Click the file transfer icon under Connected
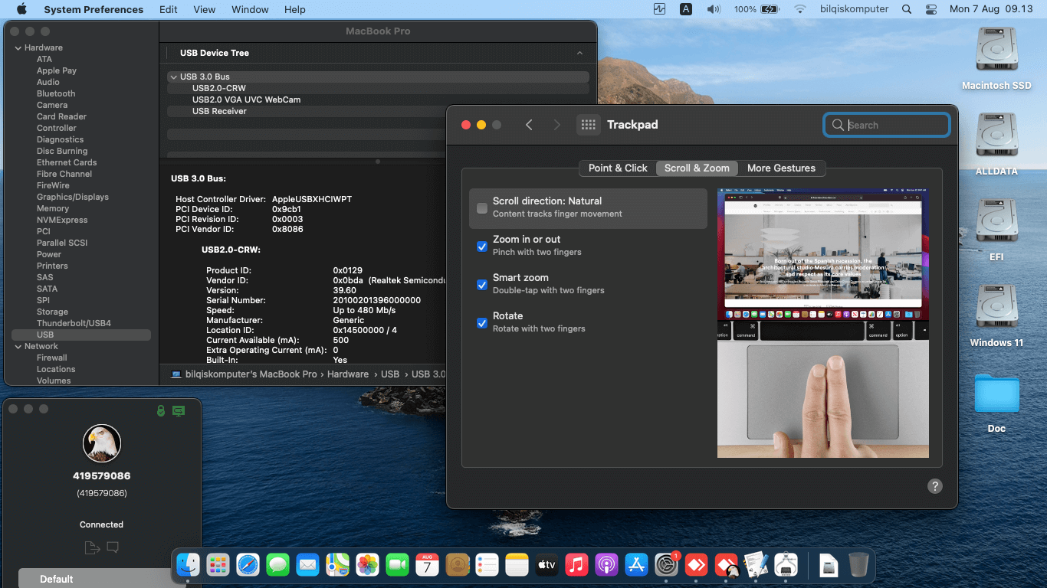The image size is (1047, 588). point(92,547)
